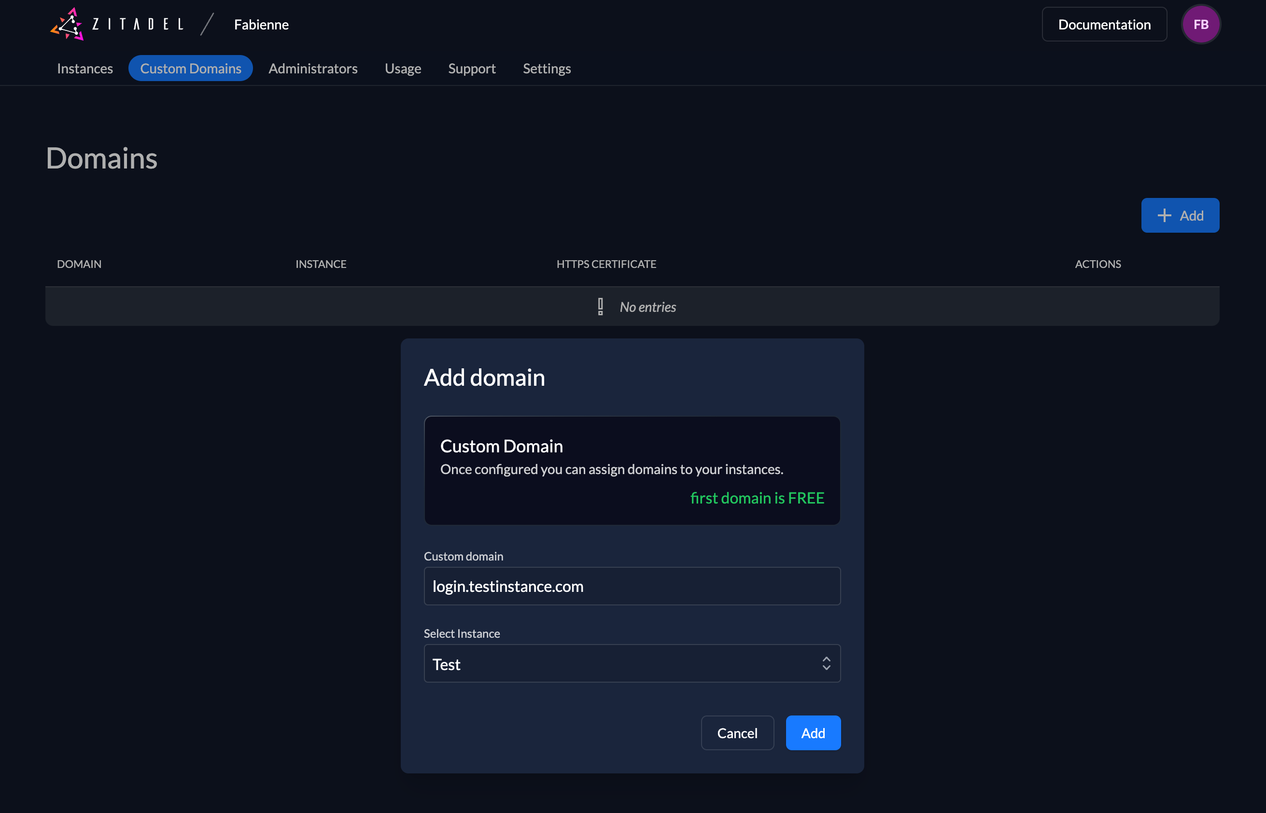Click the Documentation button icon
Image resolution: width=1266 pixels, height=813 pixels.
tap(1104, 23)
